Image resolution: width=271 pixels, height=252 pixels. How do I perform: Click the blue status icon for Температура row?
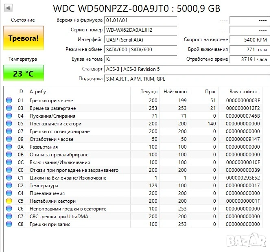tap(9, 186)
